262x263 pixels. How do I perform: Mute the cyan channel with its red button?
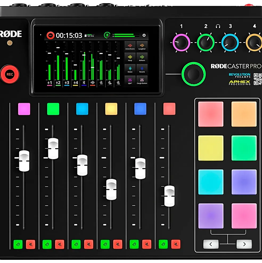point(89,244)
